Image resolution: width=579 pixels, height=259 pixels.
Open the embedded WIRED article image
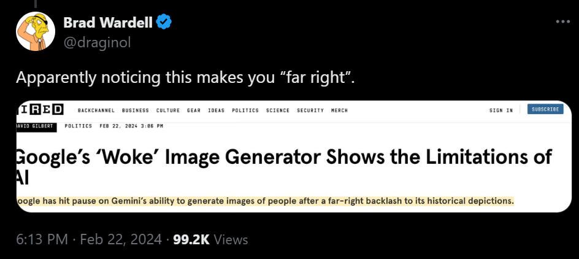[294, 157]
